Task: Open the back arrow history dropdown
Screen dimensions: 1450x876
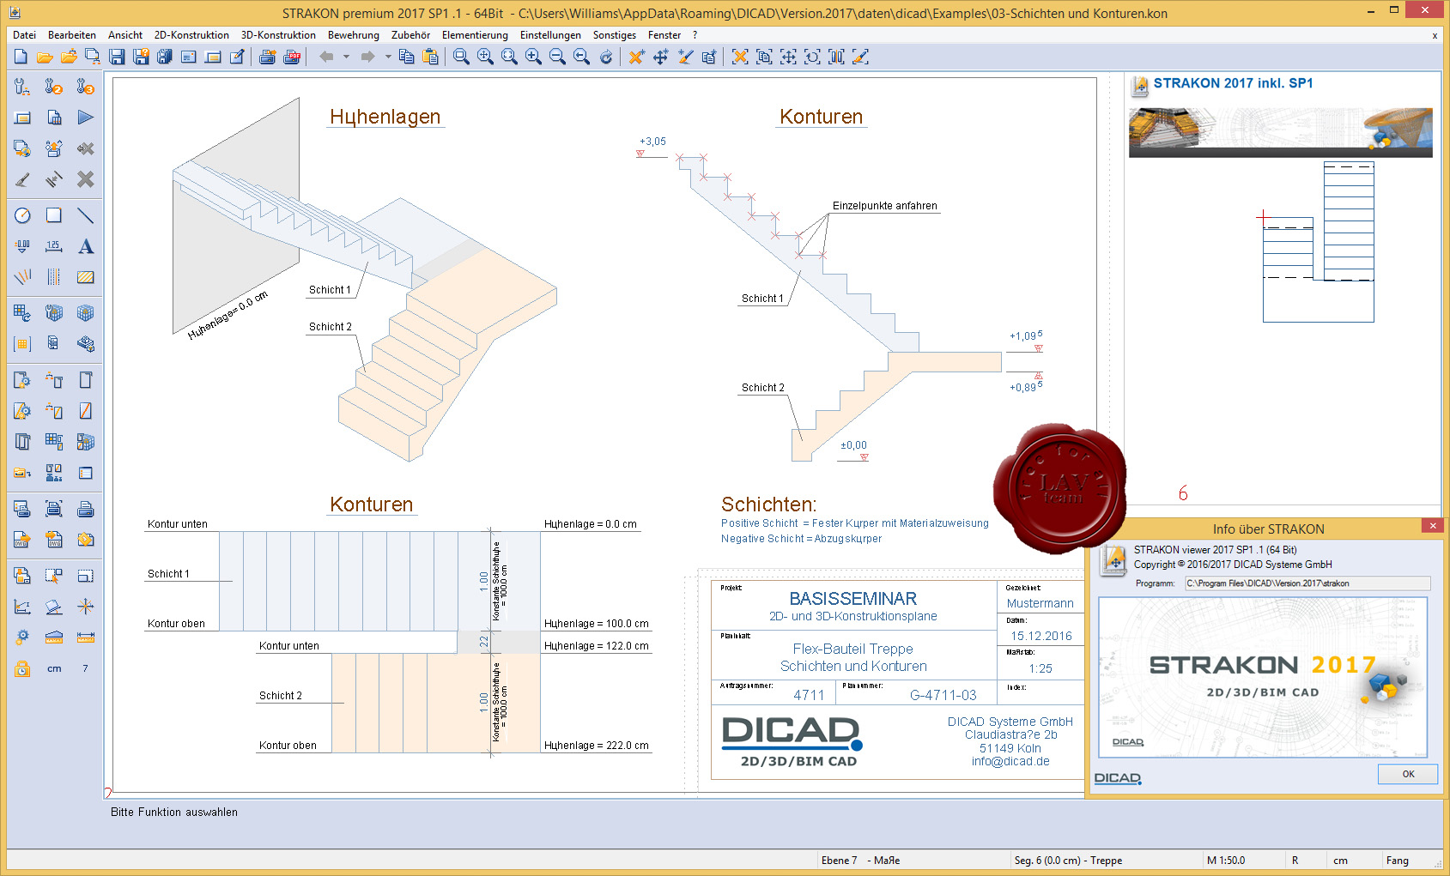Action: (x=346, y=57)
